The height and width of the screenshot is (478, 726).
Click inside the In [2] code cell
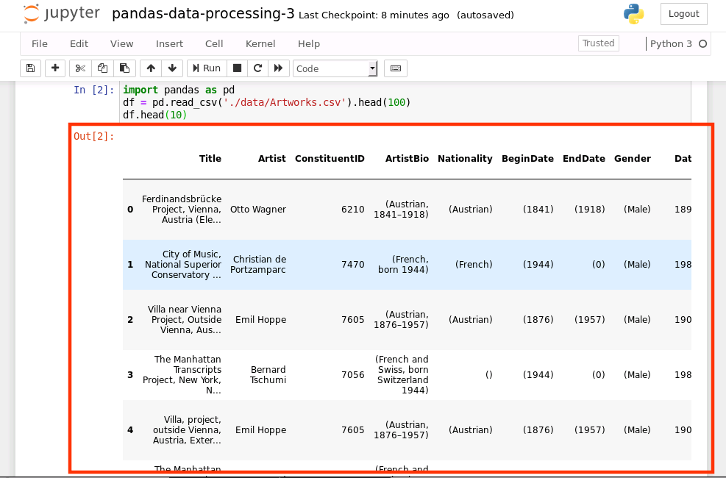(405, 102)
